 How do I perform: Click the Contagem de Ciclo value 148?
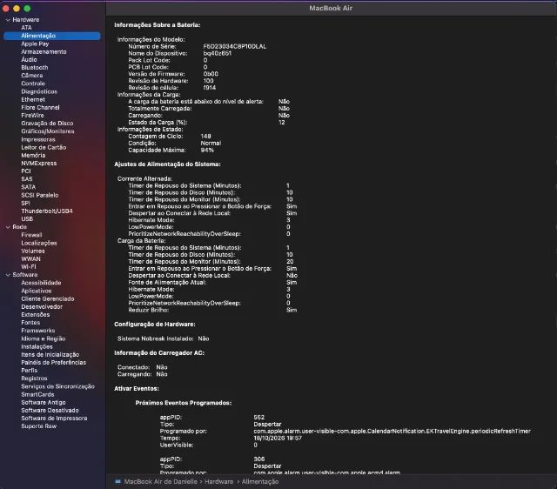click(205, 137)
